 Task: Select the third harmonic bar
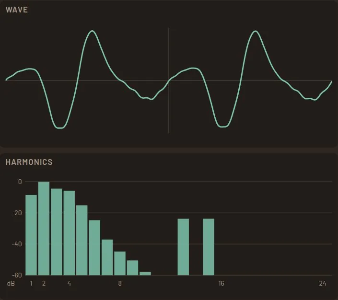coord(57,232)
